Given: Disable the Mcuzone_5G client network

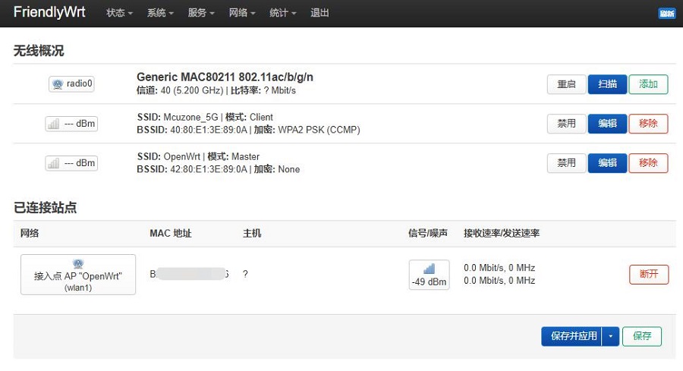Looking at the screenshot, I should pyautogui.click(x=566, y=124).
